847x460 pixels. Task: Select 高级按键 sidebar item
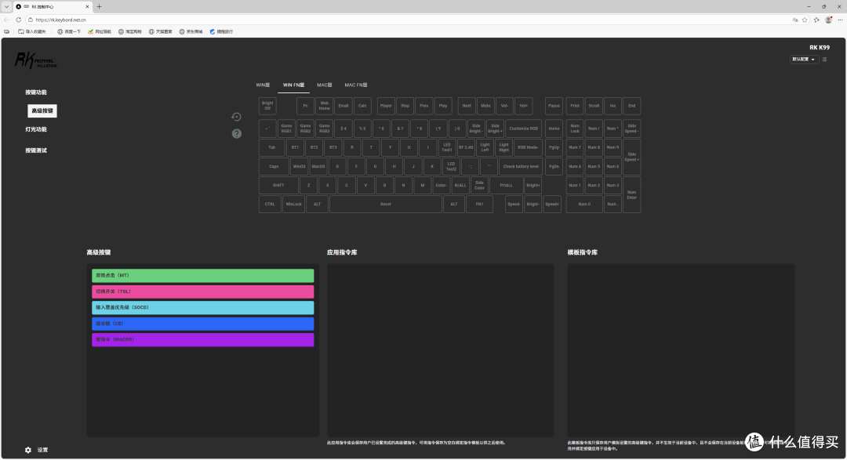point(42,110)
